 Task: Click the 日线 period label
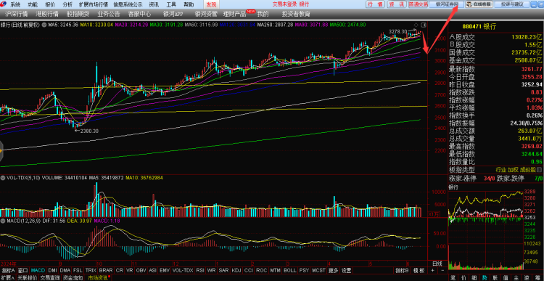click(x=437, y=264)
